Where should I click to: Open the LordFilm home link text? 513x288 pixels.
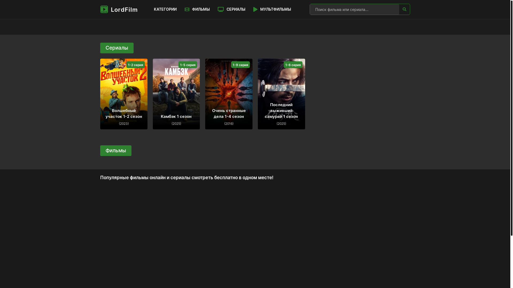coord(124,10)
